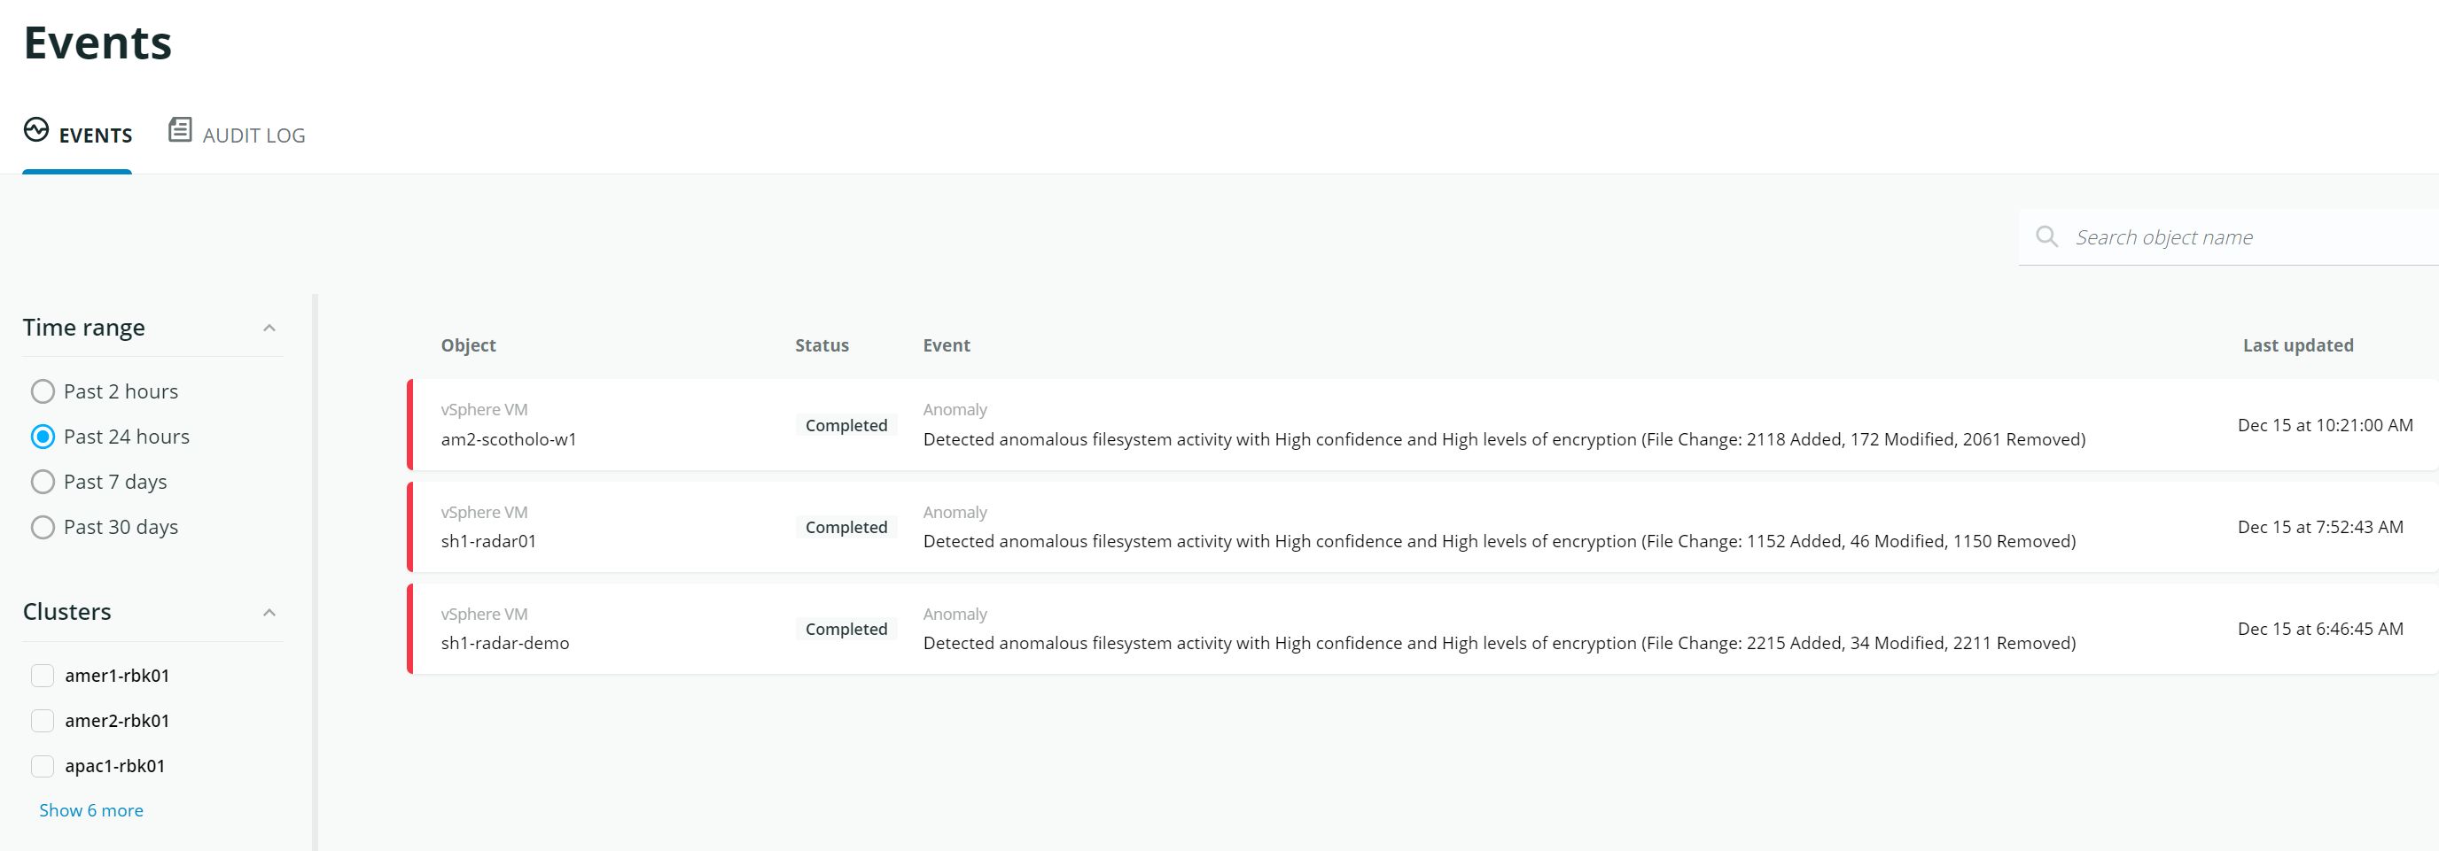
Task: Click the Last updated column header
Action: (x=2297, y=345)
